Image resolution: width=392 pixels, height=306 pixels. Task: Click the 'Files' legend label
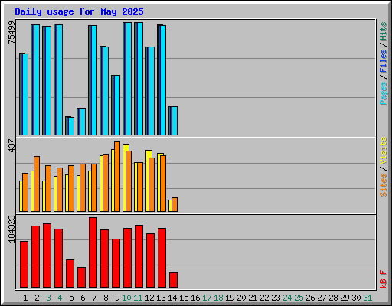[x=384, y=61]
